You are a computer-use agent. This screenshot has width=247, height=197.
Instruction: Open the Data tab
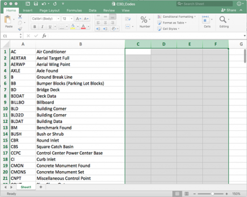93,11
